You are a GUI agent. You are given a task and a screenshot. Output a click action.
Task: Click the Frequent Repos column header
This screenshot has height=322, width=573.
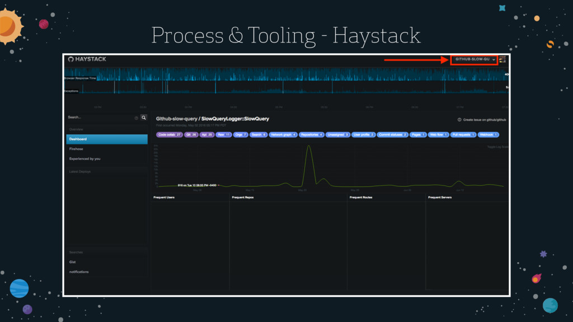click(x=243, y=197)
